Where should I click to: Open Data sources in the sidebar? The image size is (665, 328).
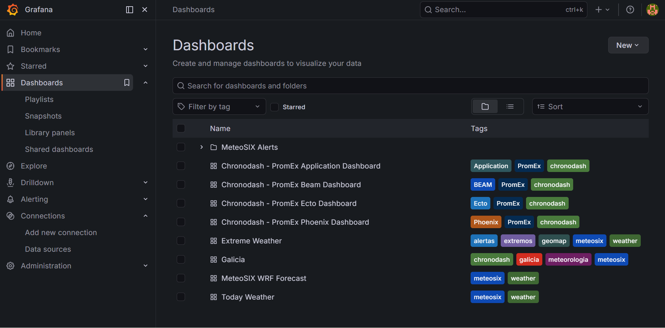(48, 249)
